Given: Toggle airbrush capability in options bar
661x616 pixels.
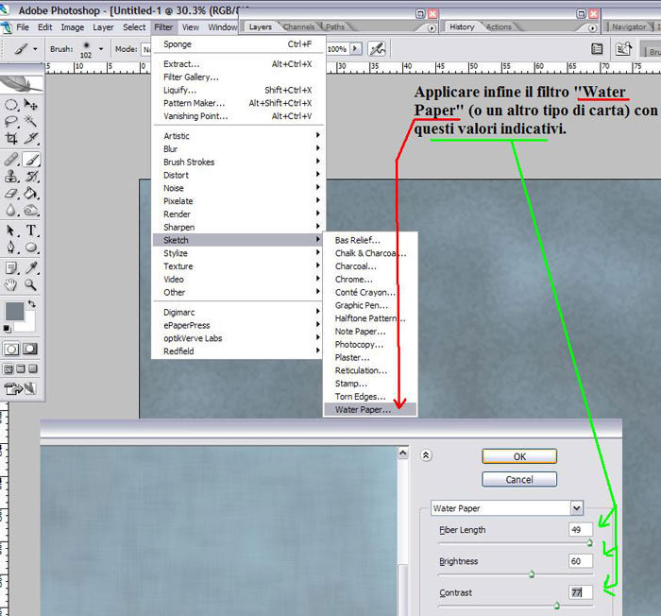Looking at the screenshot, I should point(378,49).
